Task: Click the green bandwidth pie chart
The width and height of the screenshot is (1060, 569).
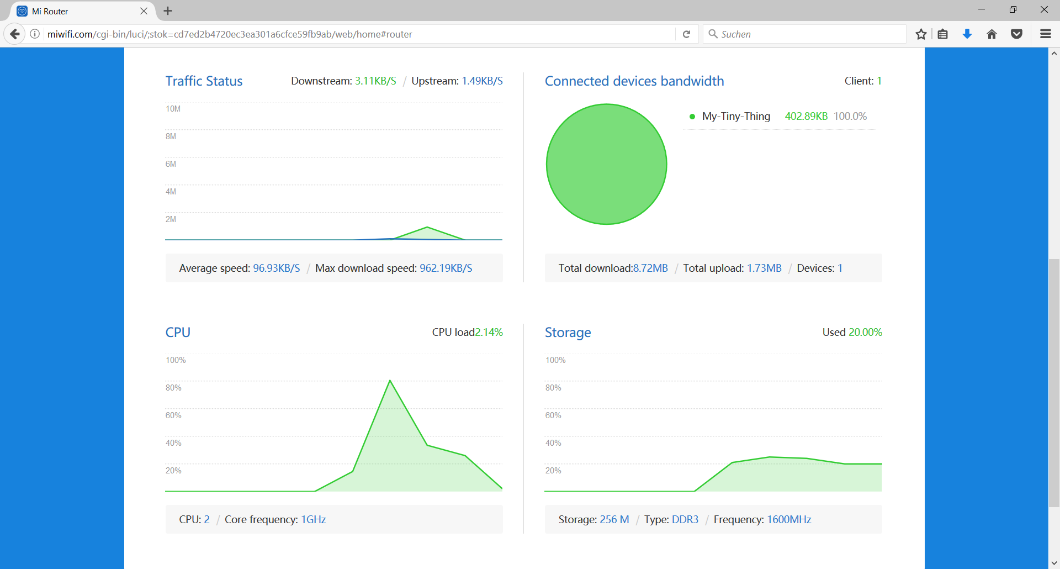Action: point(606,164)
